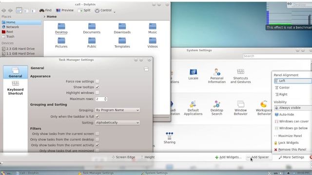Open the Templates folder in Dolphin
Screen dimensions: 312x175
[x=122, y=43]
